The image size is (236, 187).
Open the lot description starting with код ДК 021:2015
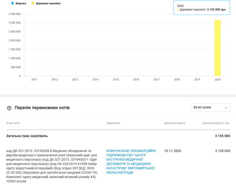(x=52, y=166)
